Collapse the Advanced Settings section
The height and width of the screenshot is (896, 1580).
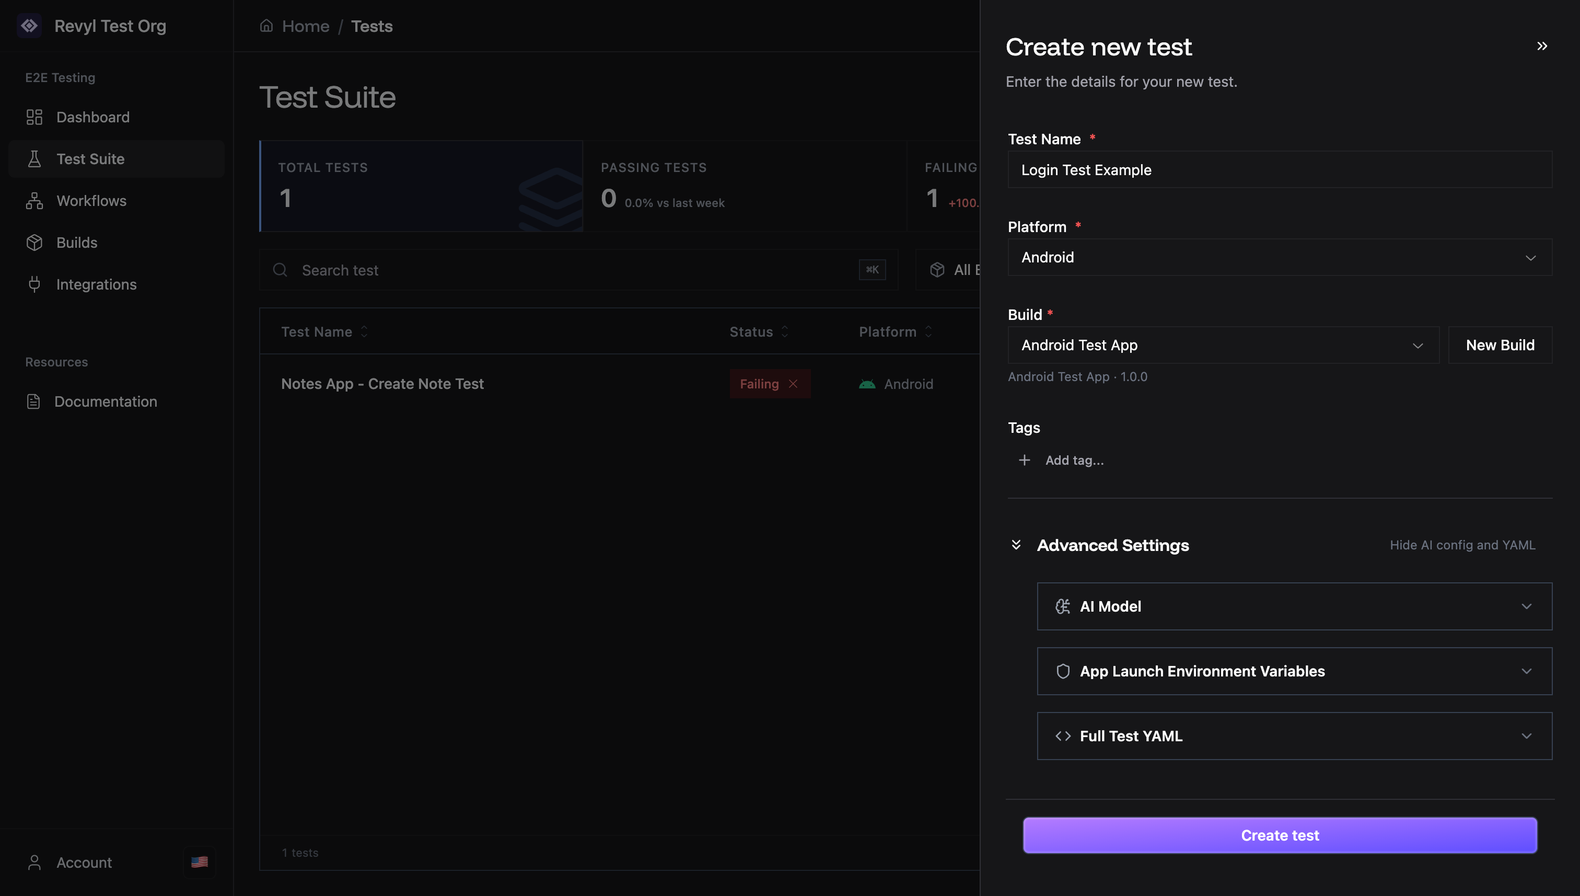(x=1017, y=545)
